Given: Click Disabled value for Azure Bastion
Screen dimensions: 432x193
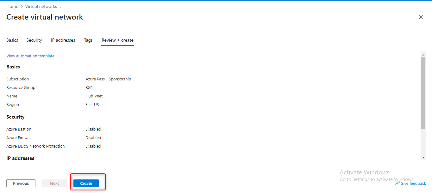Looking at the screenshot, I should tap(93, 129).
